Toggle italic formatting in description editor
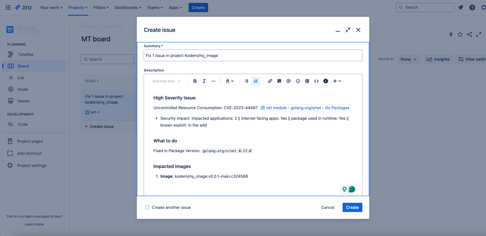Viewport: 486px width, 236px height. [x=204, y=81]
